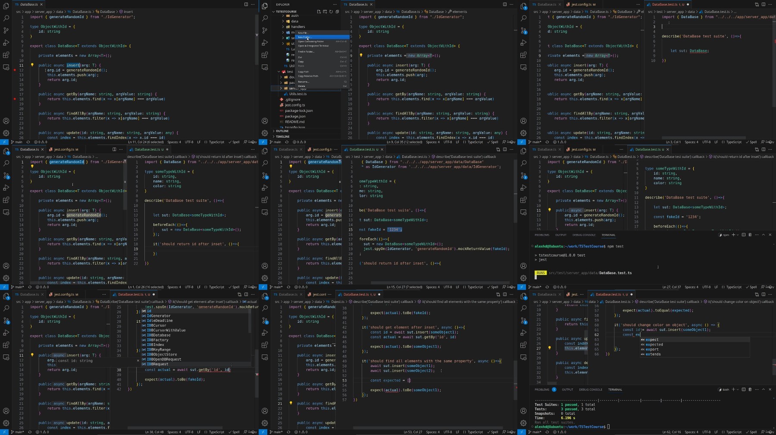Expand the OUTLINE section in Explorer
776x435 pixels.
click(282, 131)
